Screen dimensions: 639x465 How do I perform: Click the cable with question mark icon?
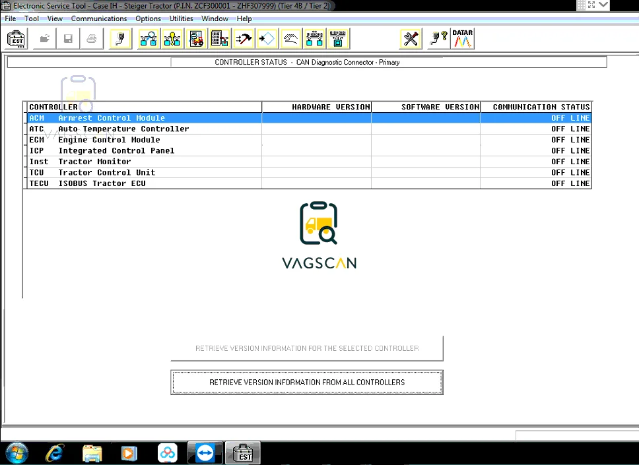[x=439, y=39]
